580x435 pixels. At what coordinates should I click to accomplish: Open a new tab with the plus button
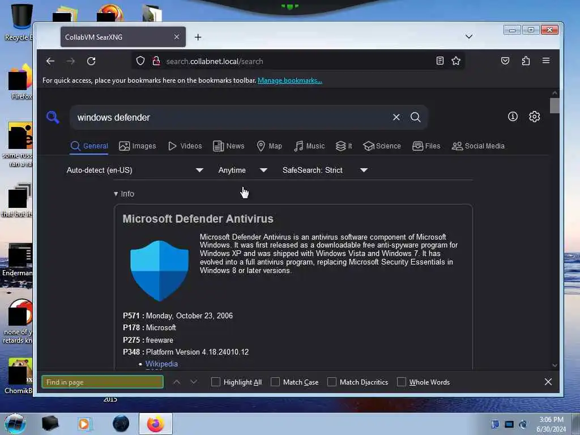(x=198, y=37)
